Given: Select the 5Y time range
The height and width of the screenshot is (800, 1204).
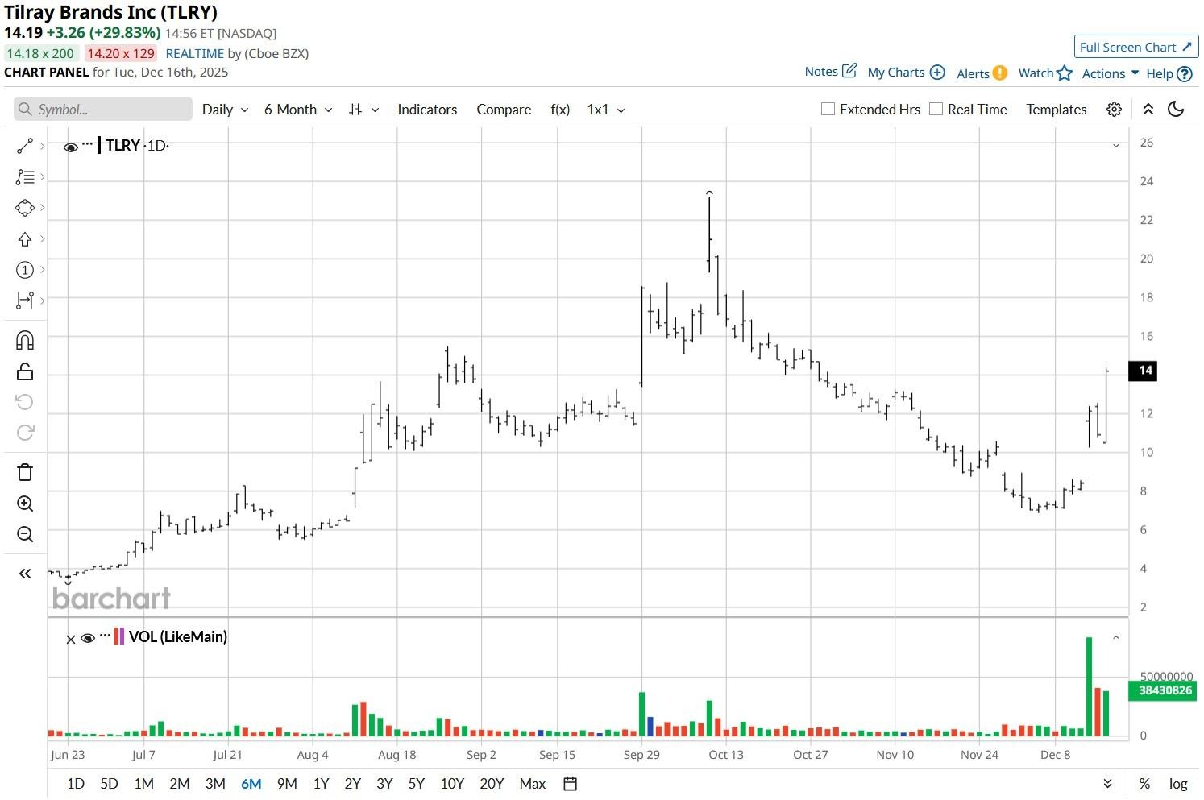Looking at the screenshot, I should point(416,784).
